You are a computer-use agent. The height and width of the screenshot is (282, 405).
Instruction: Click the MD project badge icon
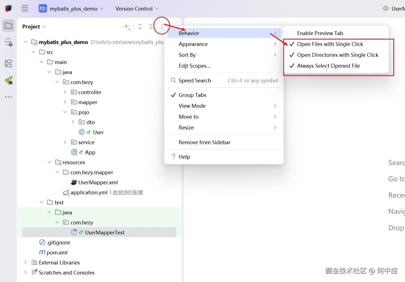tap(43, 9)
